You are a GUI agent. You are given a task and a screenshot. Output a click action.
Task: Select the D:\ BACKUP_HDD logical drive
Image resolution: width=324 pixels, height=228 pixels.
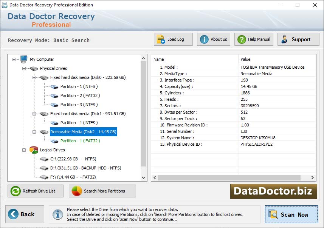point(85,168)
